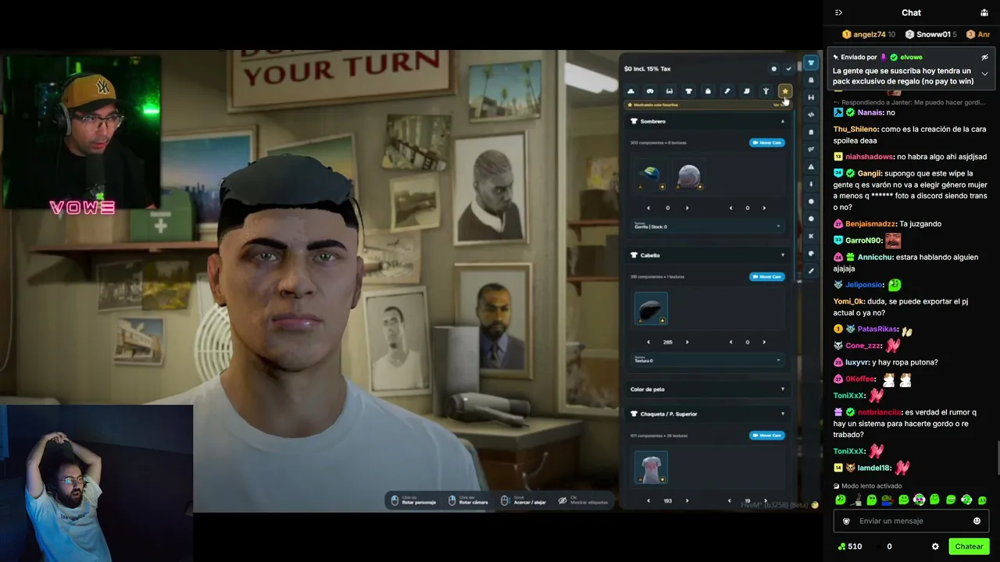The image size is (1000, 562).
Task: Go to next Sombrero component
Action: [687, 208]
